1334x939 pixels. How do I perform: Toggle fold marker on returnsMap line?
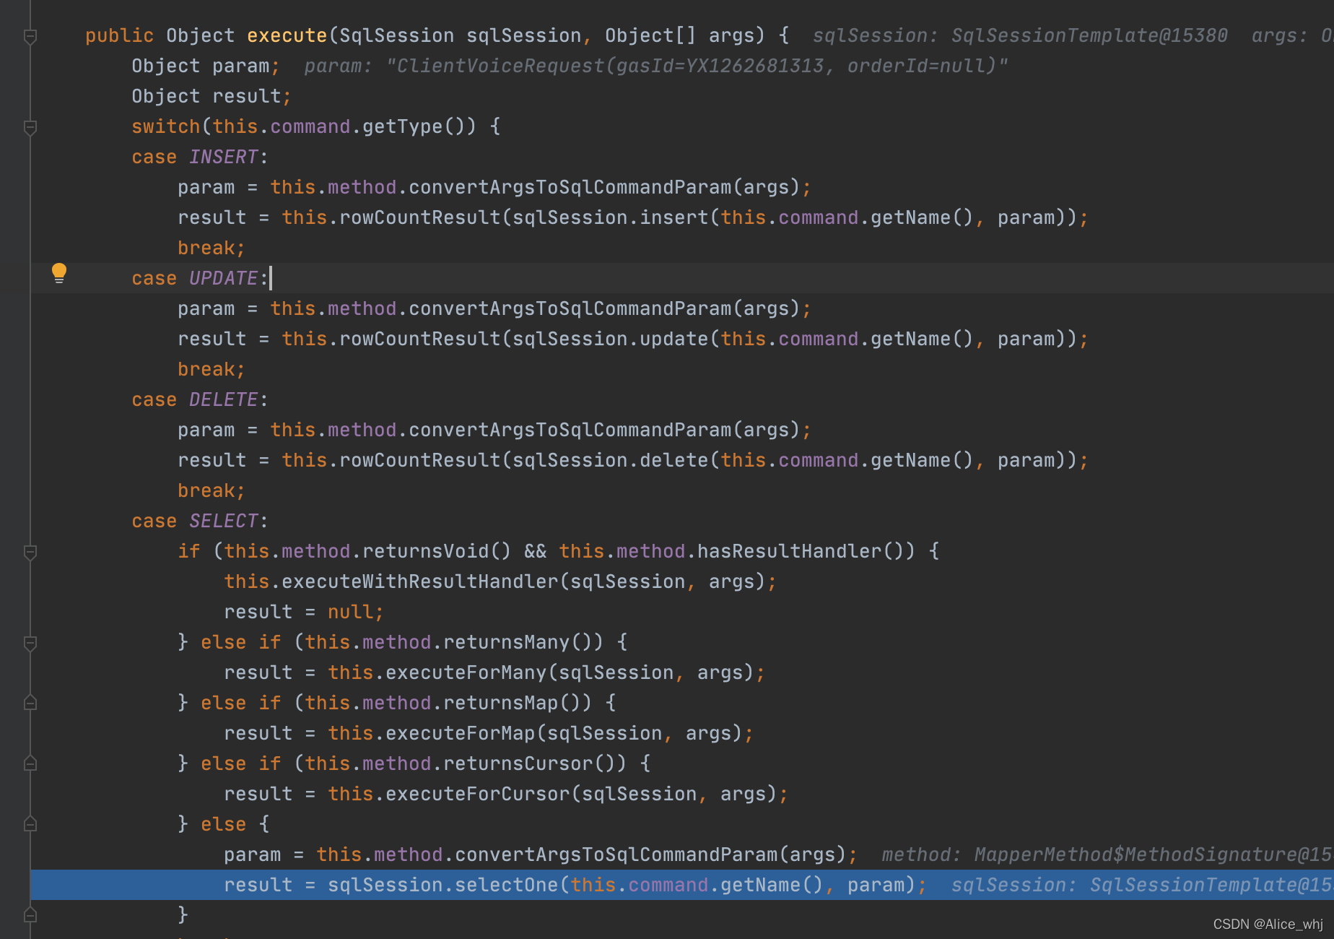pos(30,703)
